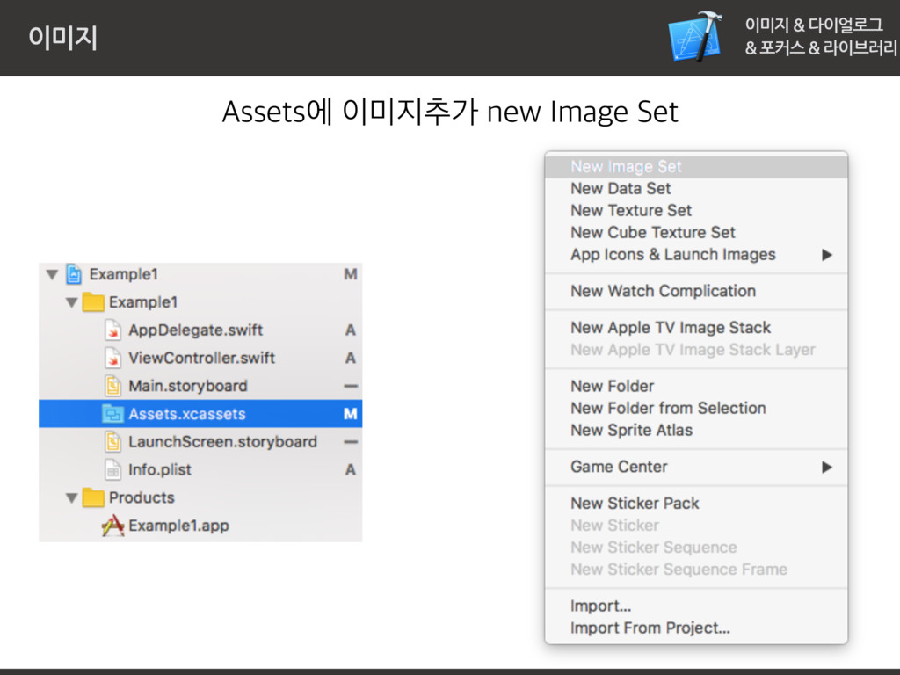Screen dimensions: 900x675
Task: Click the Assets.xcassets catalog icon
Action: pos(113,414)
